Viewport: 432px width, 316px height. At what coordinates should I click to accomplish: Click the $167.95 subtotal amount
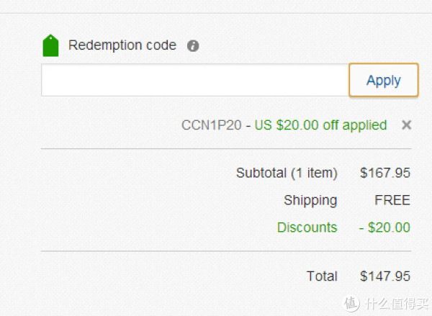tap(385, 173)
